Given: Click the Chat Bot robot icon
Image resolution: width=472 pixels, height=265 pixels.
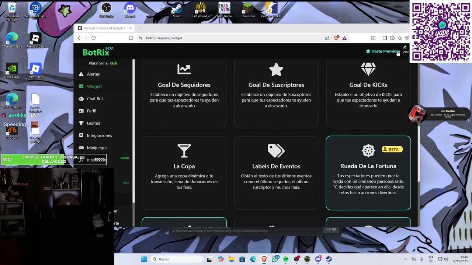Looking at the screenshot, I should 81,99.
